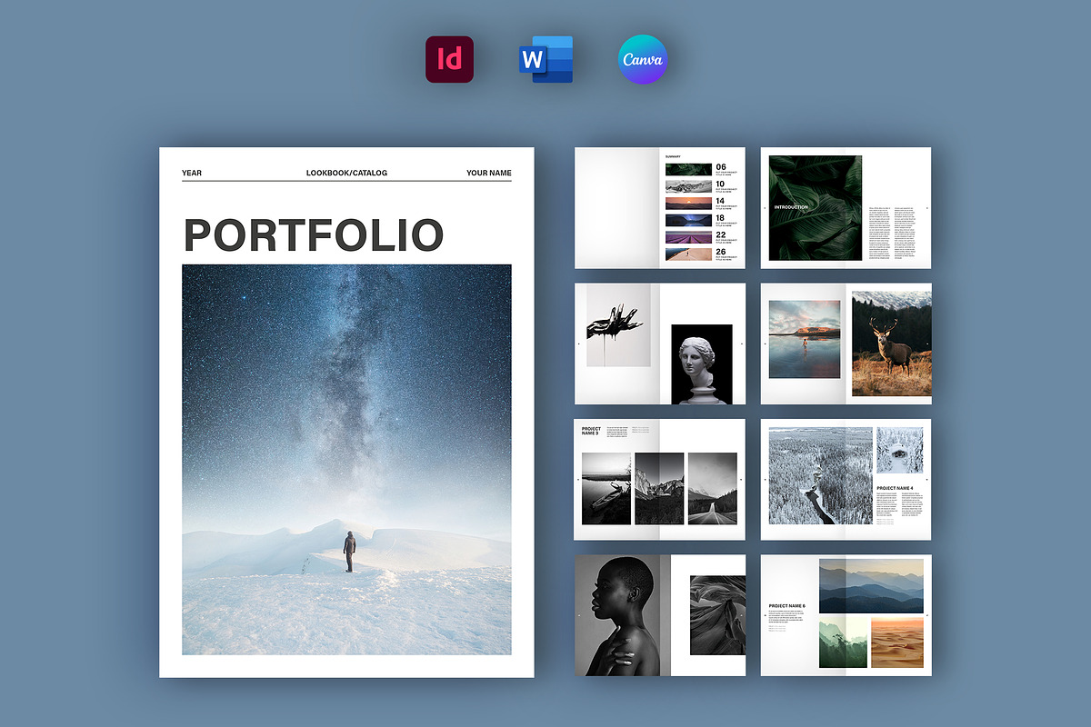Select the black dripping hand image
1091x727 pixels.
coord(617,324)
